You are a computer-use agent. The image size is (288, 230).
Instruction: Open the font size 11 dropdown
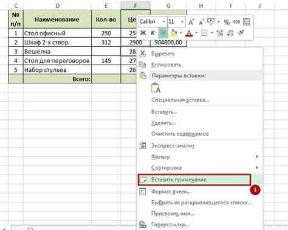click(182, 21)
